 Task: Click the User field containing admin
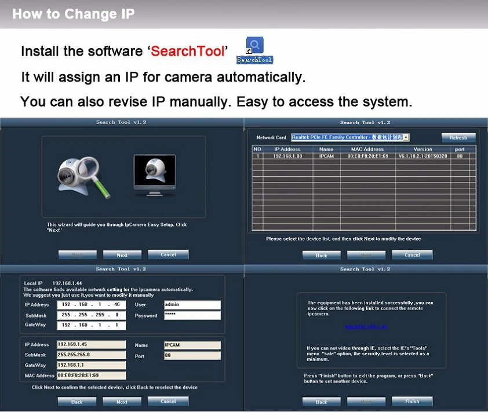pyautogui.click(x=192, y=304)
